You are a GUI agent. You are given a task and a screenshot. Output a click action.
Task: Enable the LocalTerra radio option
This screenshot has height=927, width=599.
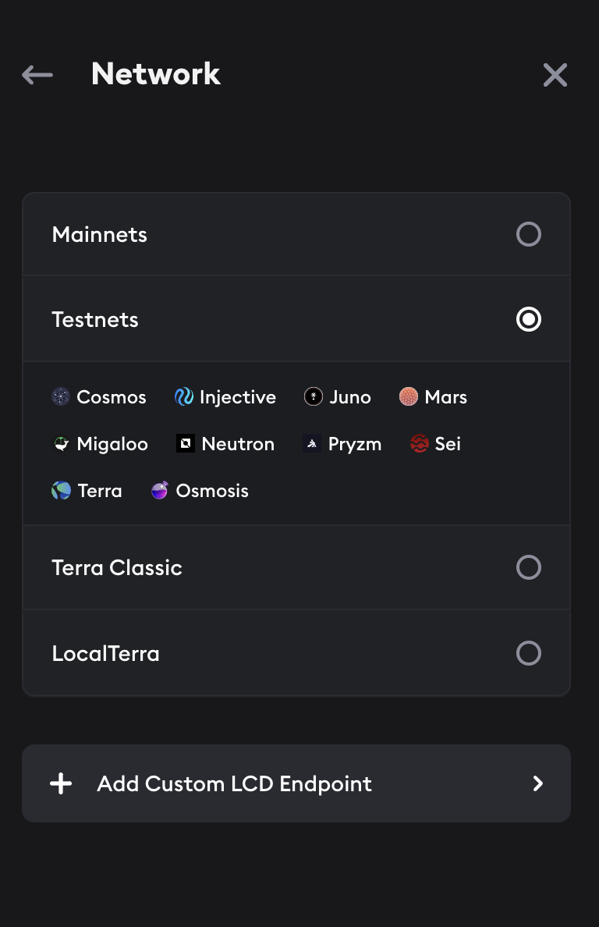(529, 653)
